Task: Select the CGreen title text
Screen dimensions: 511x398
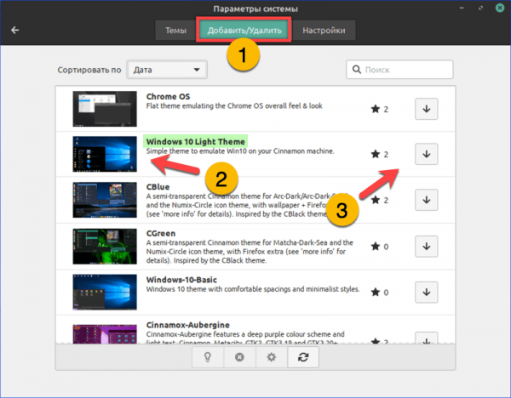Action: pos(161,233)
